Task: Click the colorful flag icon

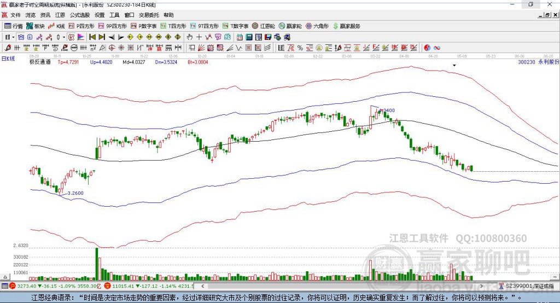Action: 81,37
